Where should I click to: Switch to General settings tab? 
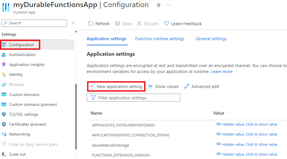point(211,39)
